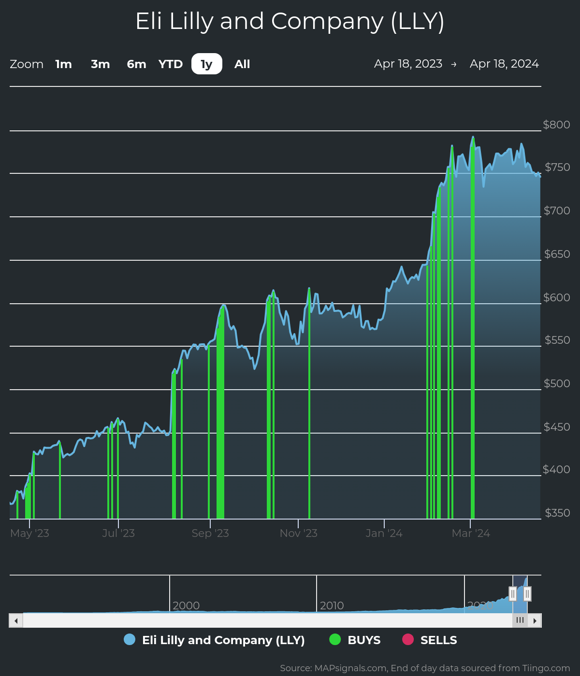
Task: Click the right navigator scroll arrow
Action: click(536, 620)
